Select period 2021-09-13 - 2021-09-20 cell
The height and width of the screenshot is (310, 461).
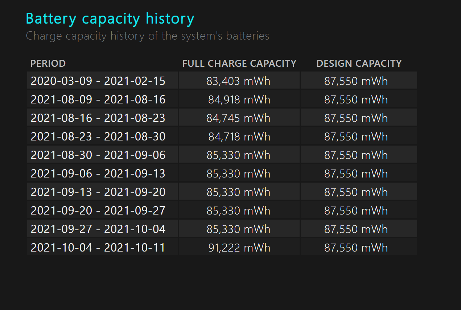[x=98, y=192]
